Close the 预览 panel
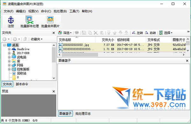The height and width of the screenshot is (124, 191). [x=53, y=91]
